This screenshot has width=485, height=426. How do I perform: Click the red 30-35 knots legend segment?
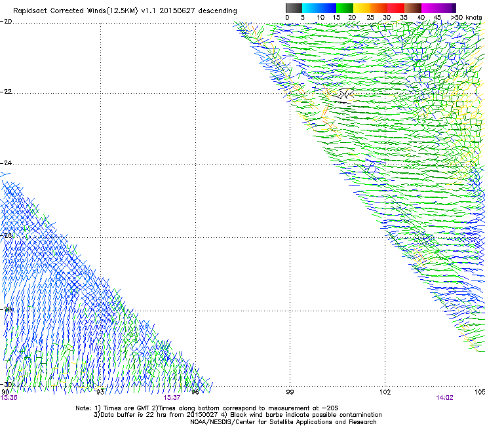pyautogui.click(x=396, y=8)
